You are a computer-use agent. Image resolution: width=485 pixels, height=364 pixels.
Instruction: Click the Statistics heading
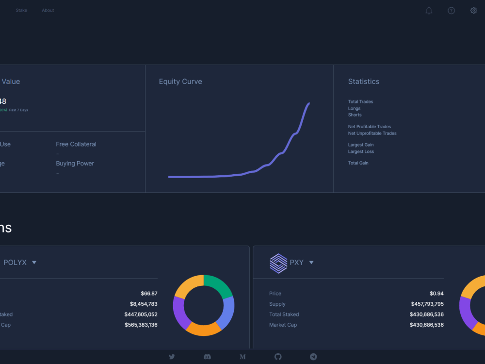(x=363, y=82)
